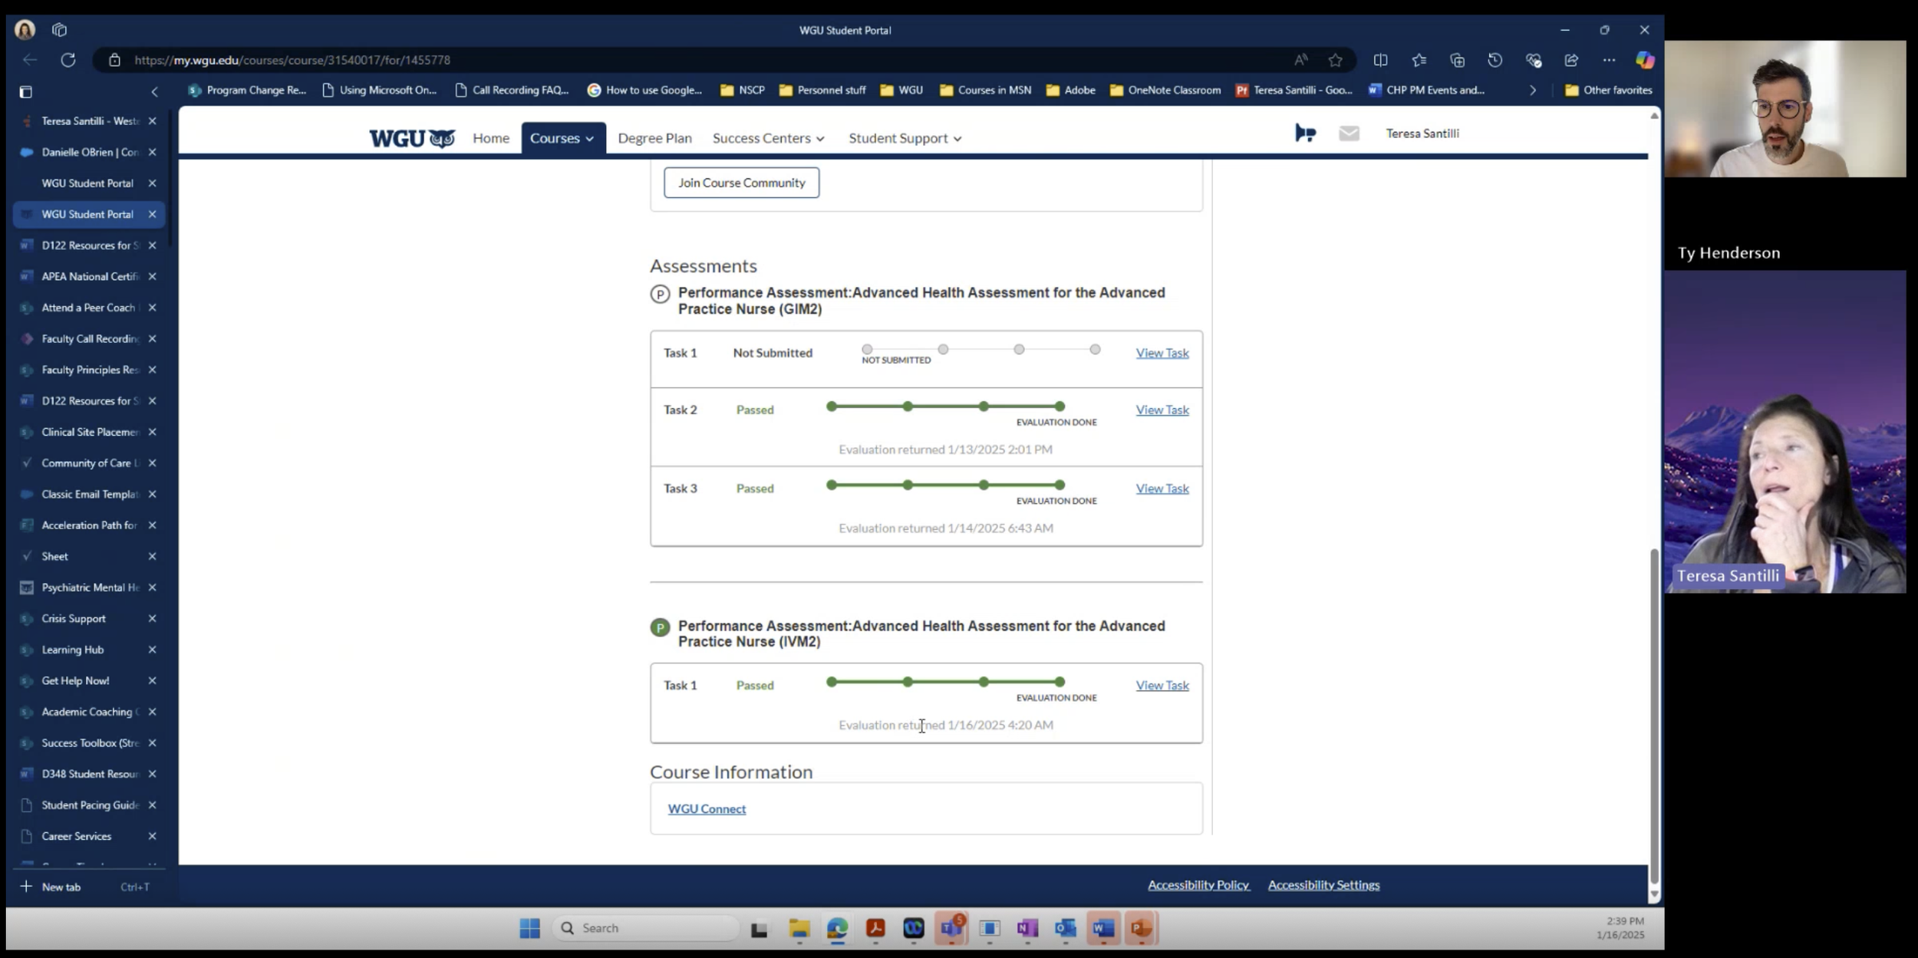
Task: Open the WGU Connect link
Action: click(707, 808)
